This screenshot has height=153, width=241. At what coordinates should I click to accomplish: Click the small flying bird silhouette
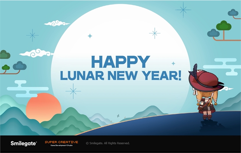pyautogui.click(x=118, y=116)
